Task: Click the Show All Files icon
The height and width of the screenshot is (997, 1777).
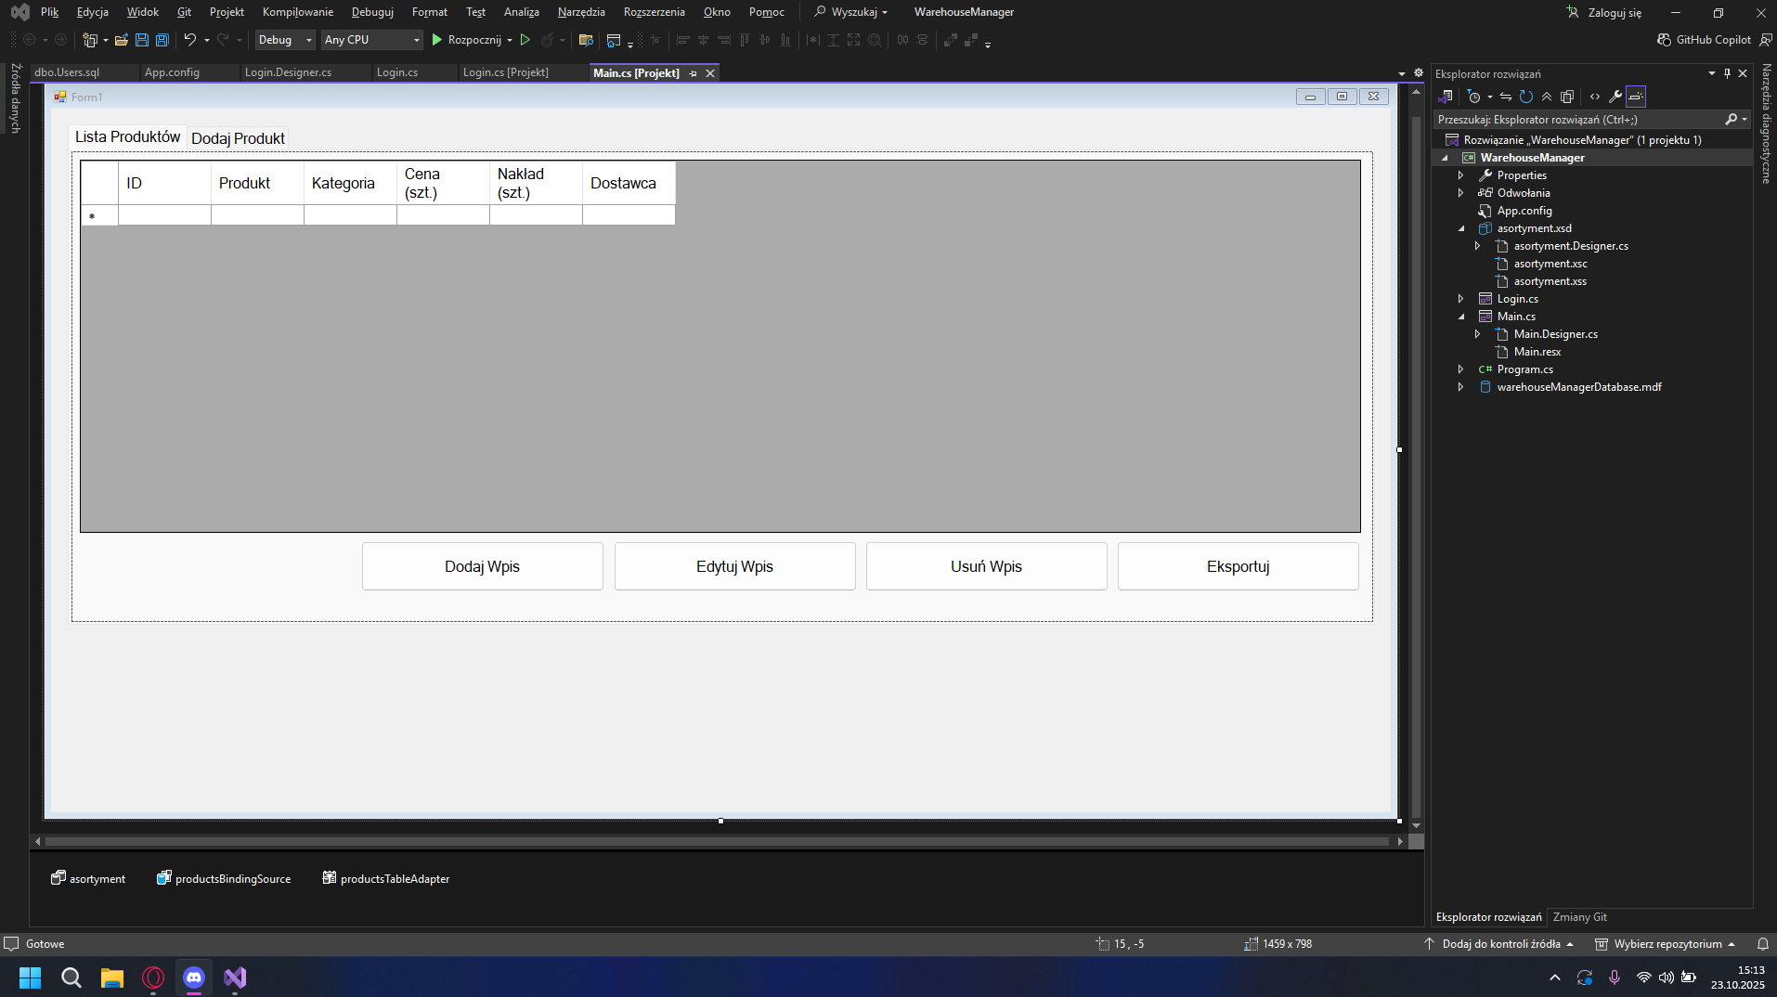Action: [1567, 97]
